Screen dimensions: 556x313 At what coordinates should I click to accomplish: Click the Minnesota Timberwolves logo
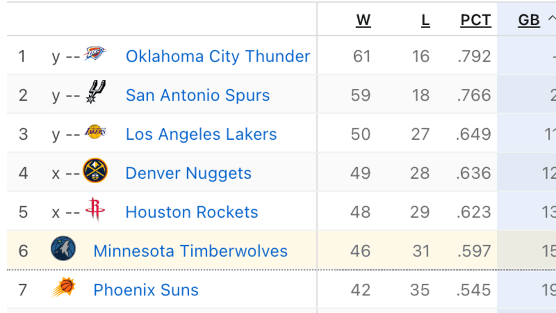63,249
